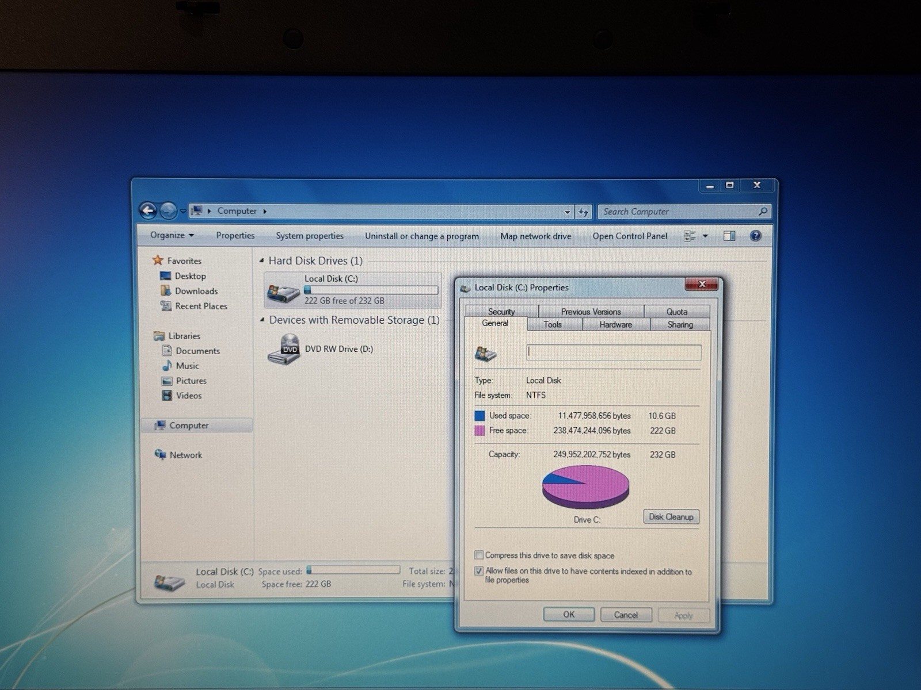Click Open Control Panel
This screenshot has width=921, height=690.
630,236
